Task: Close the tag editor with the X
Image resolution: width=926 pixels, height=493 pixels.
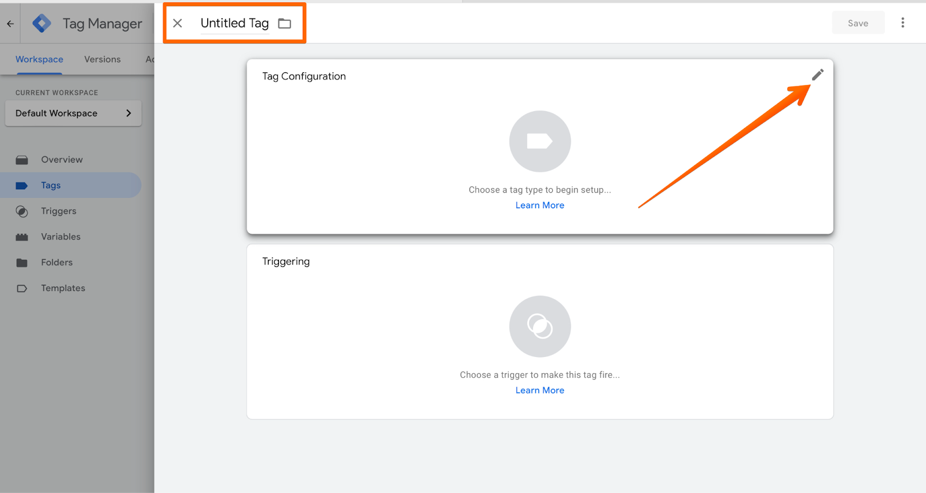Action: [178, 23]
